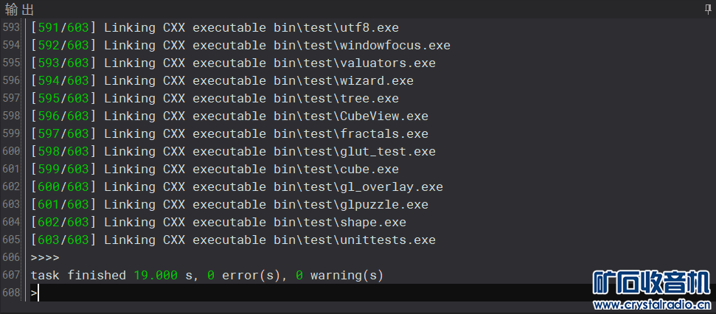Click the wizard.exe output line
The height and width of the screenshot is (314, 716).
pyautogui.click(x=222, y=81)
